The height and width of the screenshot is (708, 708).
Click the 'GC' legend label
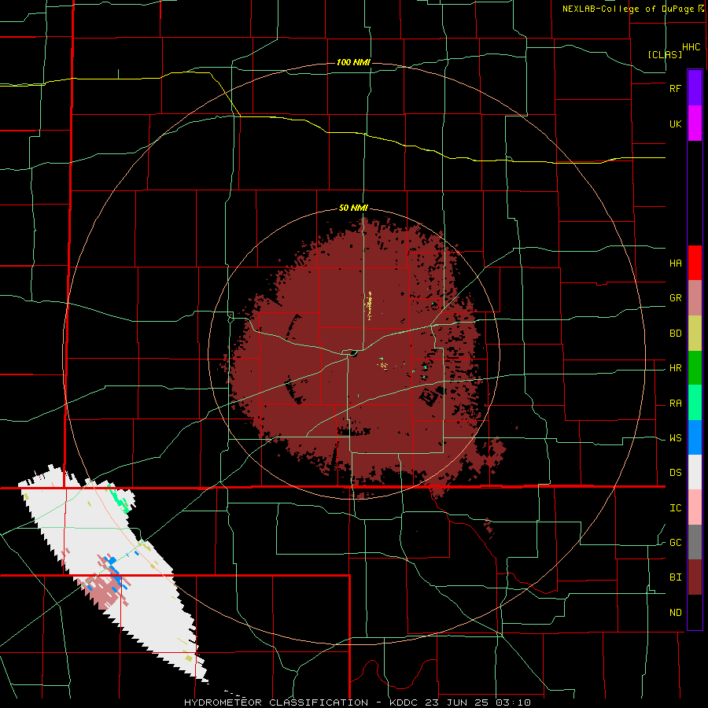pyautogui.click(x=675, y=543)
